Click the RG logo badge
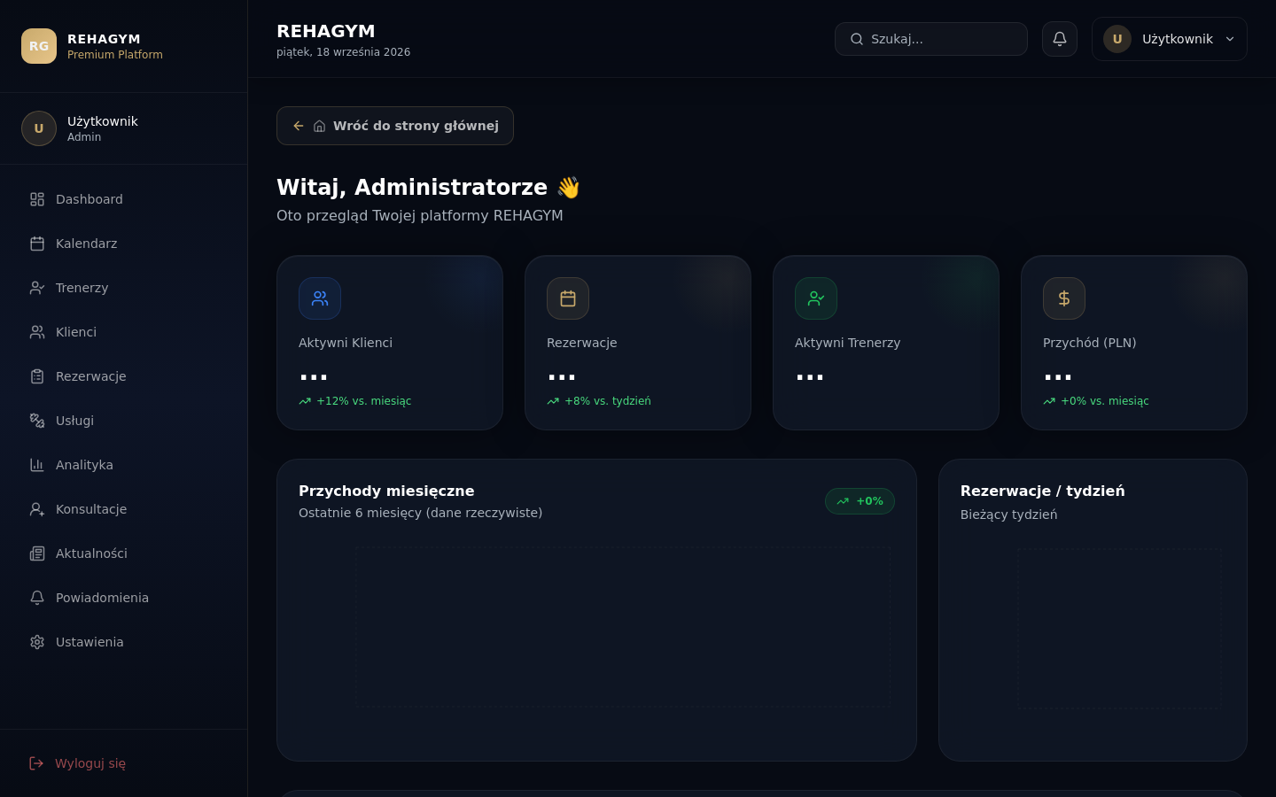This screenshot has height=797, width=1276. 39,46
